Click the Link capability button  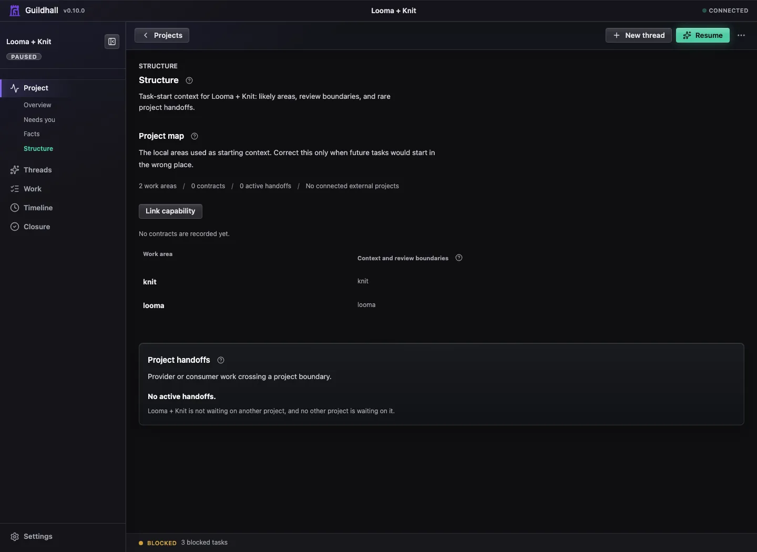click(x=170, y=211)
